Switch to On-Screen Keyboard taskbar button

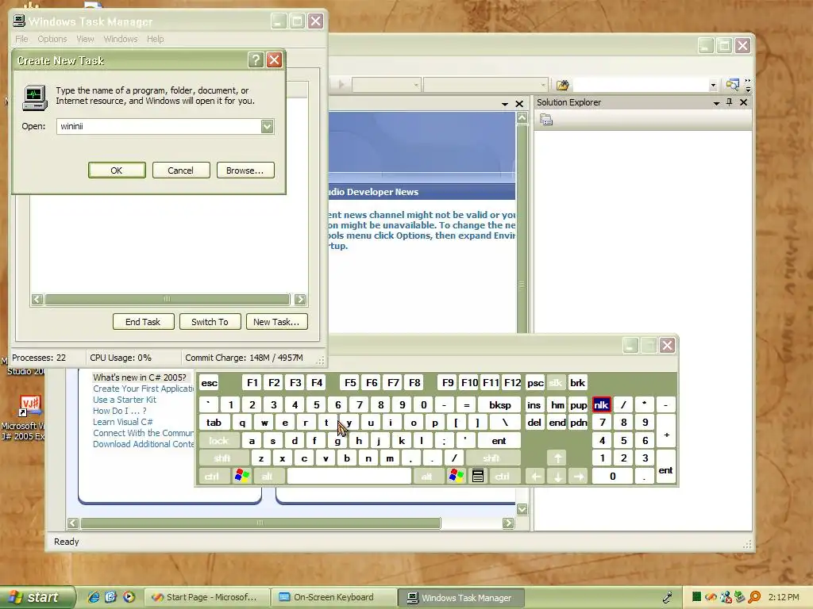click(x=334, y=597)
